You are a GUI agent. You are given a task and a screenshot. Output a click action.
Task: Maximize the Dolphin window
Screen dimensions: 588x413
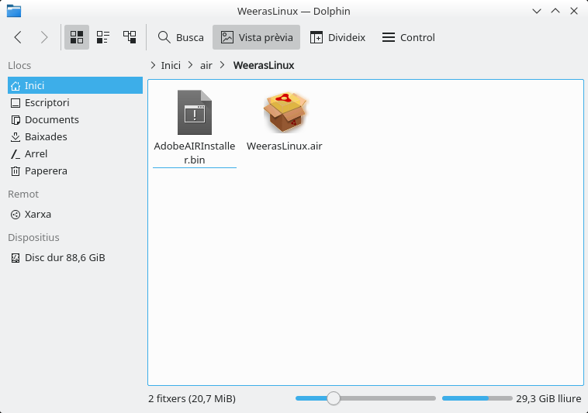click(555, 11)
